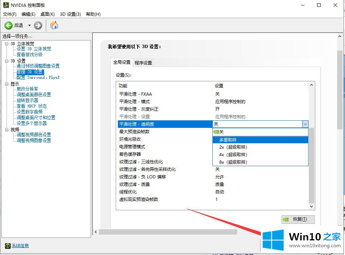Open 旋转显示器 task
This screenshot has height=255, width=345.
click(27, 100)
